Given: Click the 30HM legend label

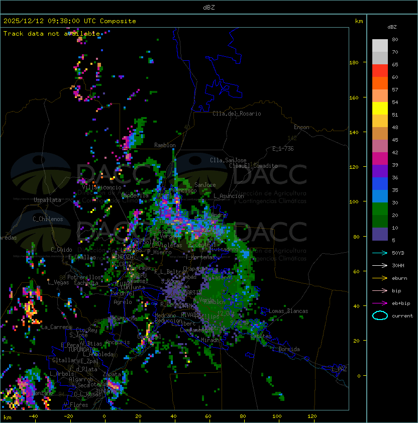Looking at the screenshot, I should click(x=398, y=265).
